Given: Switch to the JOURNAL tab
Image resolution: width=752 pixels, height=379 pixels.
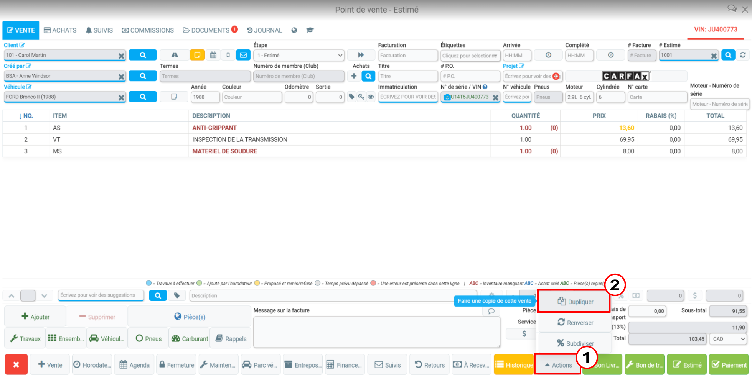Looking at the screenshot, I should pos(264,30).
